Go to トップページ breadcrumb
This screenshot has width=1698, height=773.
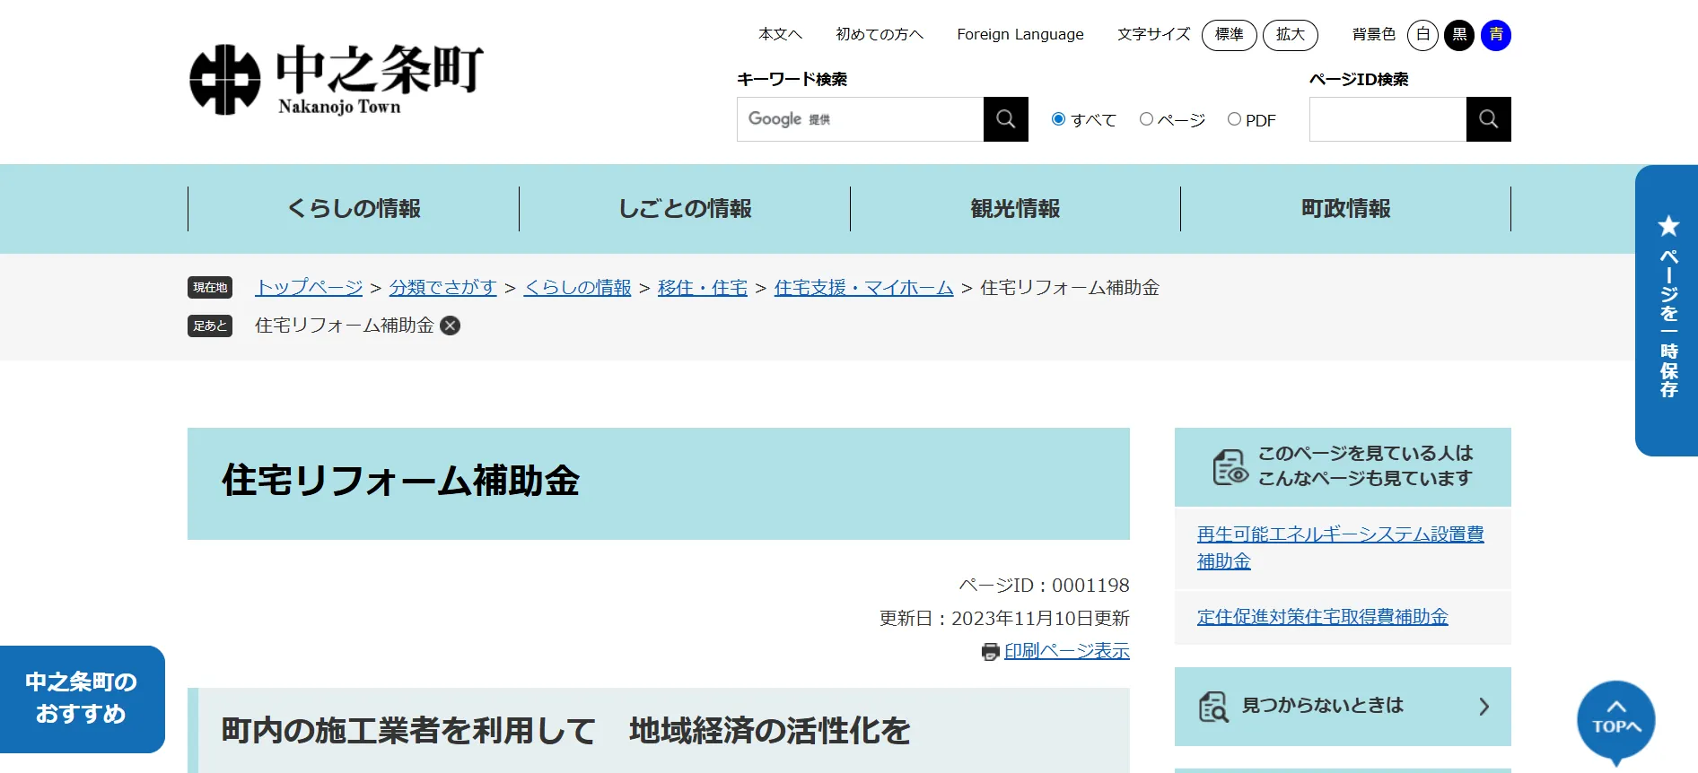[x=309, y=288]
